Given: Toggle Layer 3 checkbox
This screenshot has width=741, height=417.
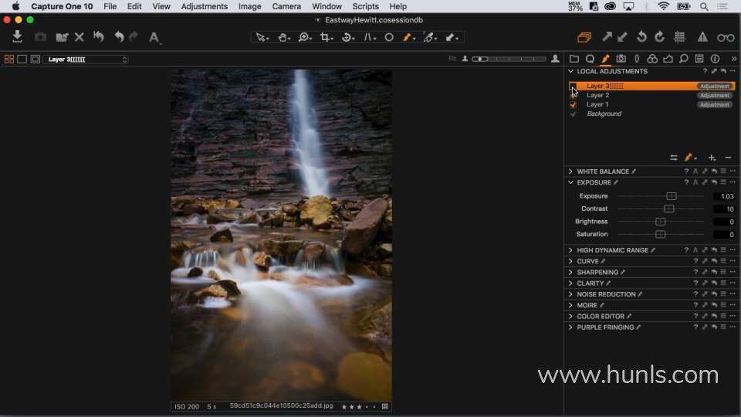Looking at the screenshot, I should click(x=573, y=86).
